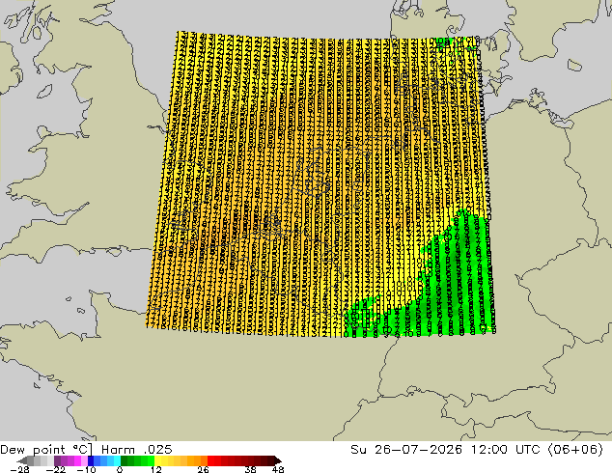This screenshot has height=473, width=612.
Task: Select the bright red legend swatch
Action: (x=210, y=460)
